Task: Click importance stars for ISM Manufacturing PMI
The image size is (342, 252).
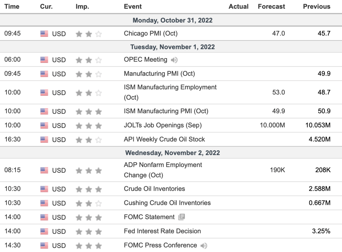Action: [x=89, y=111]
